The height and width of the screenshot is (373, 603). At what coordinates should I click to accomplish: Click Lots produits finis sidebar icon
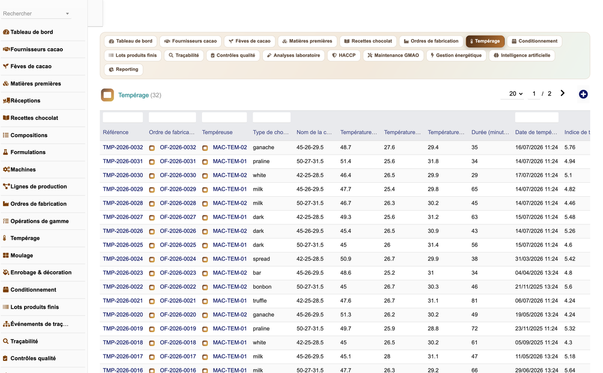[6, 307]
